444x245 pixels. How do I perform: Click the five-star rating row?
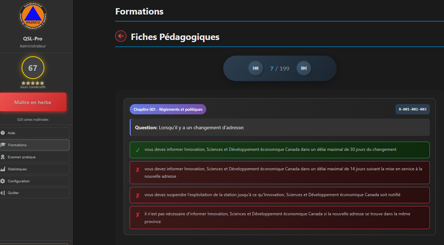(x=33, y=83)
